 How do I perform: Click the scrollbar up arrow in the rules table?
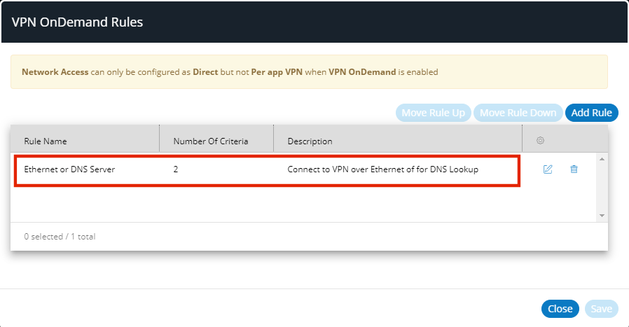[602, 159]
